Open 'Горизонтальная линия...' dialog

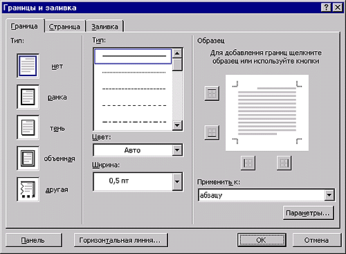[120, 240]
